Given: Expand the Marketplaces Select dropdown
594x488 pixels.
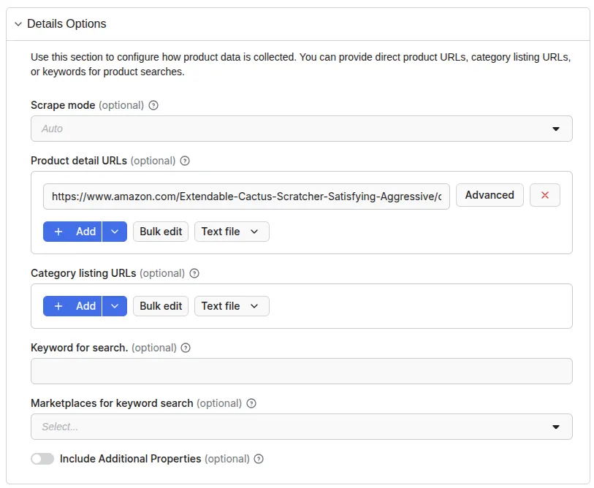Looking at the screenshot, I should click(x=557, y=427).
